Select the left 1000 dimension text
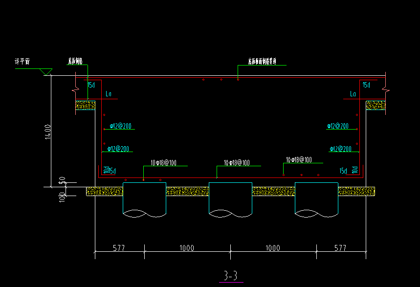 (187, 248)
